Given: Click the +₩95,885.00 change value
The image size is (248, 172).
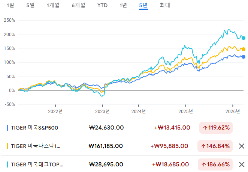Looking at the screenshot, I should pos(169,146).
